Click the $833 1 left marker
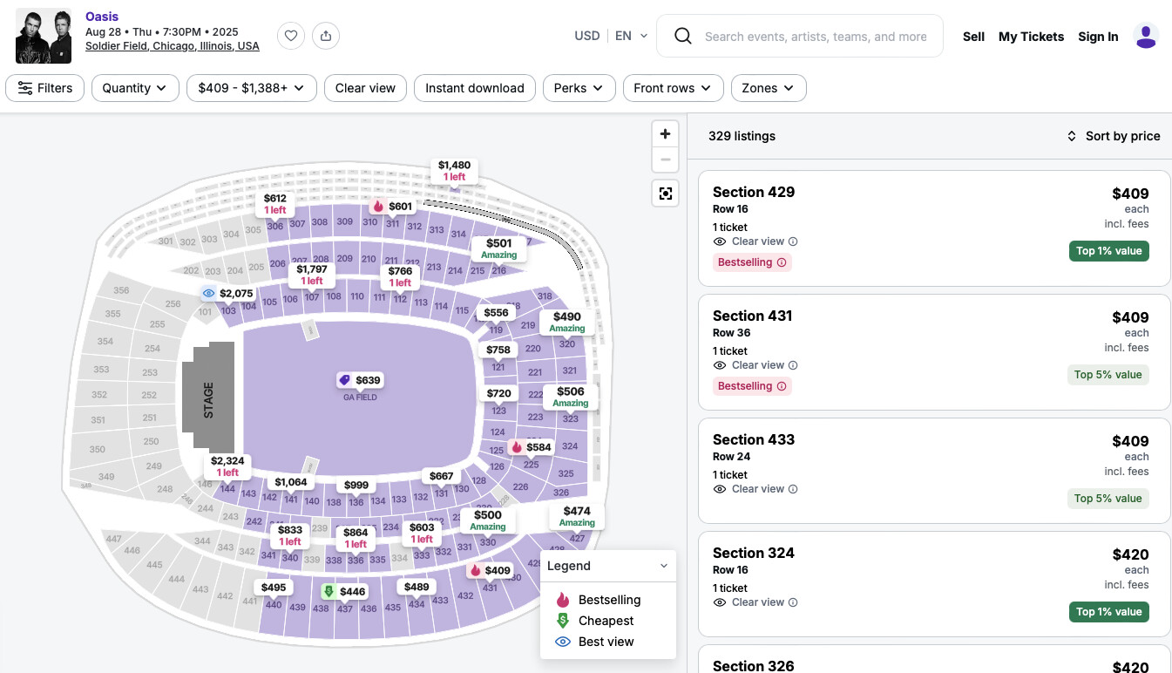Screen dimensions: 1172x673 290,535
